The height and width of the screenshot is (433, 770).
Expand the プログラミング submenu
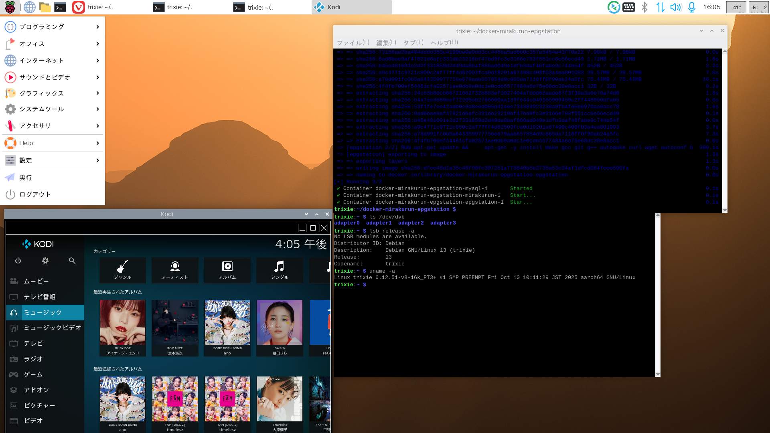click(52, 27)
